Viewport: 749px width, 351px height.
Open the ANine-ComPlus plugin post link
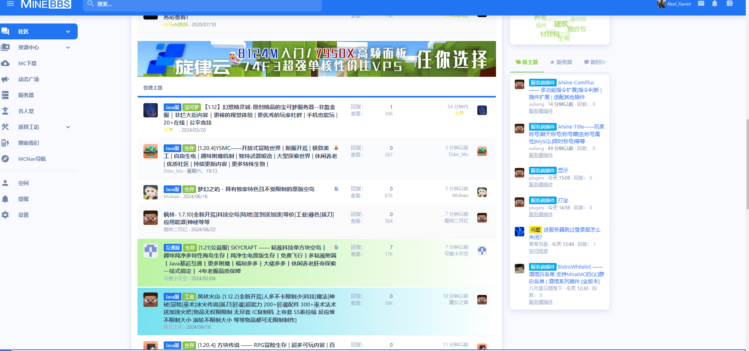tap(576, 83)
